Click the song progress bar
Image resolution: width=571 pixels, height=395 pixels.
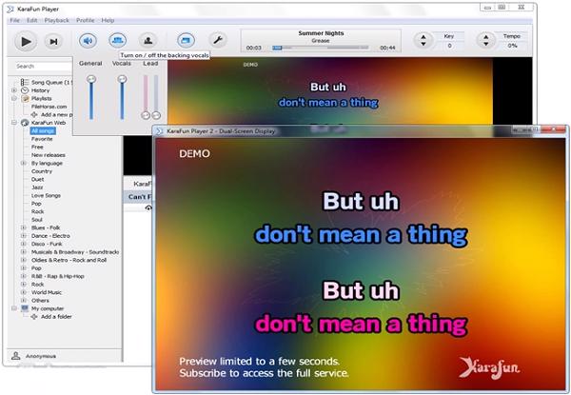324,47
